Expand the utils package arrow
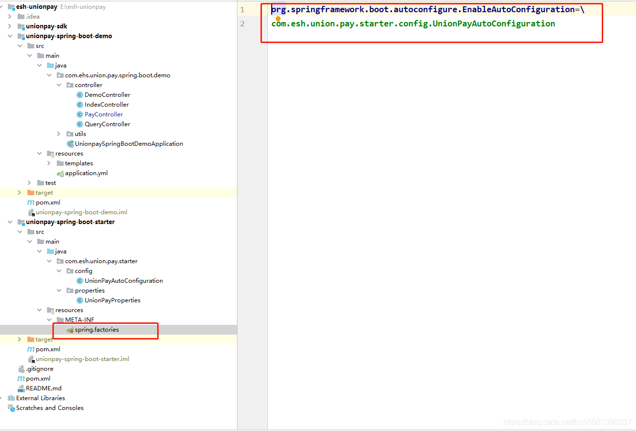This screenshot has height=431, width=636. 59,134
